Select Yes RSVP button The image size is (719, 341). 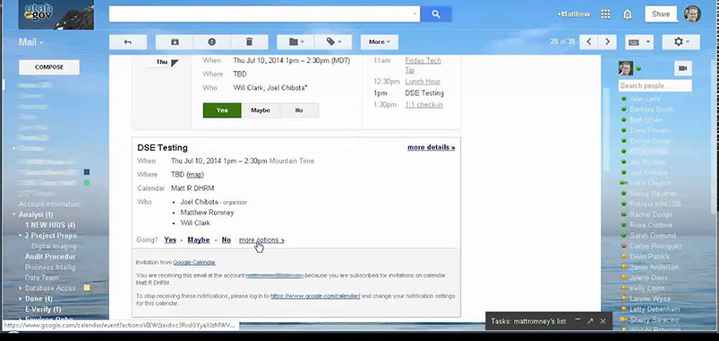click(222, 110)
